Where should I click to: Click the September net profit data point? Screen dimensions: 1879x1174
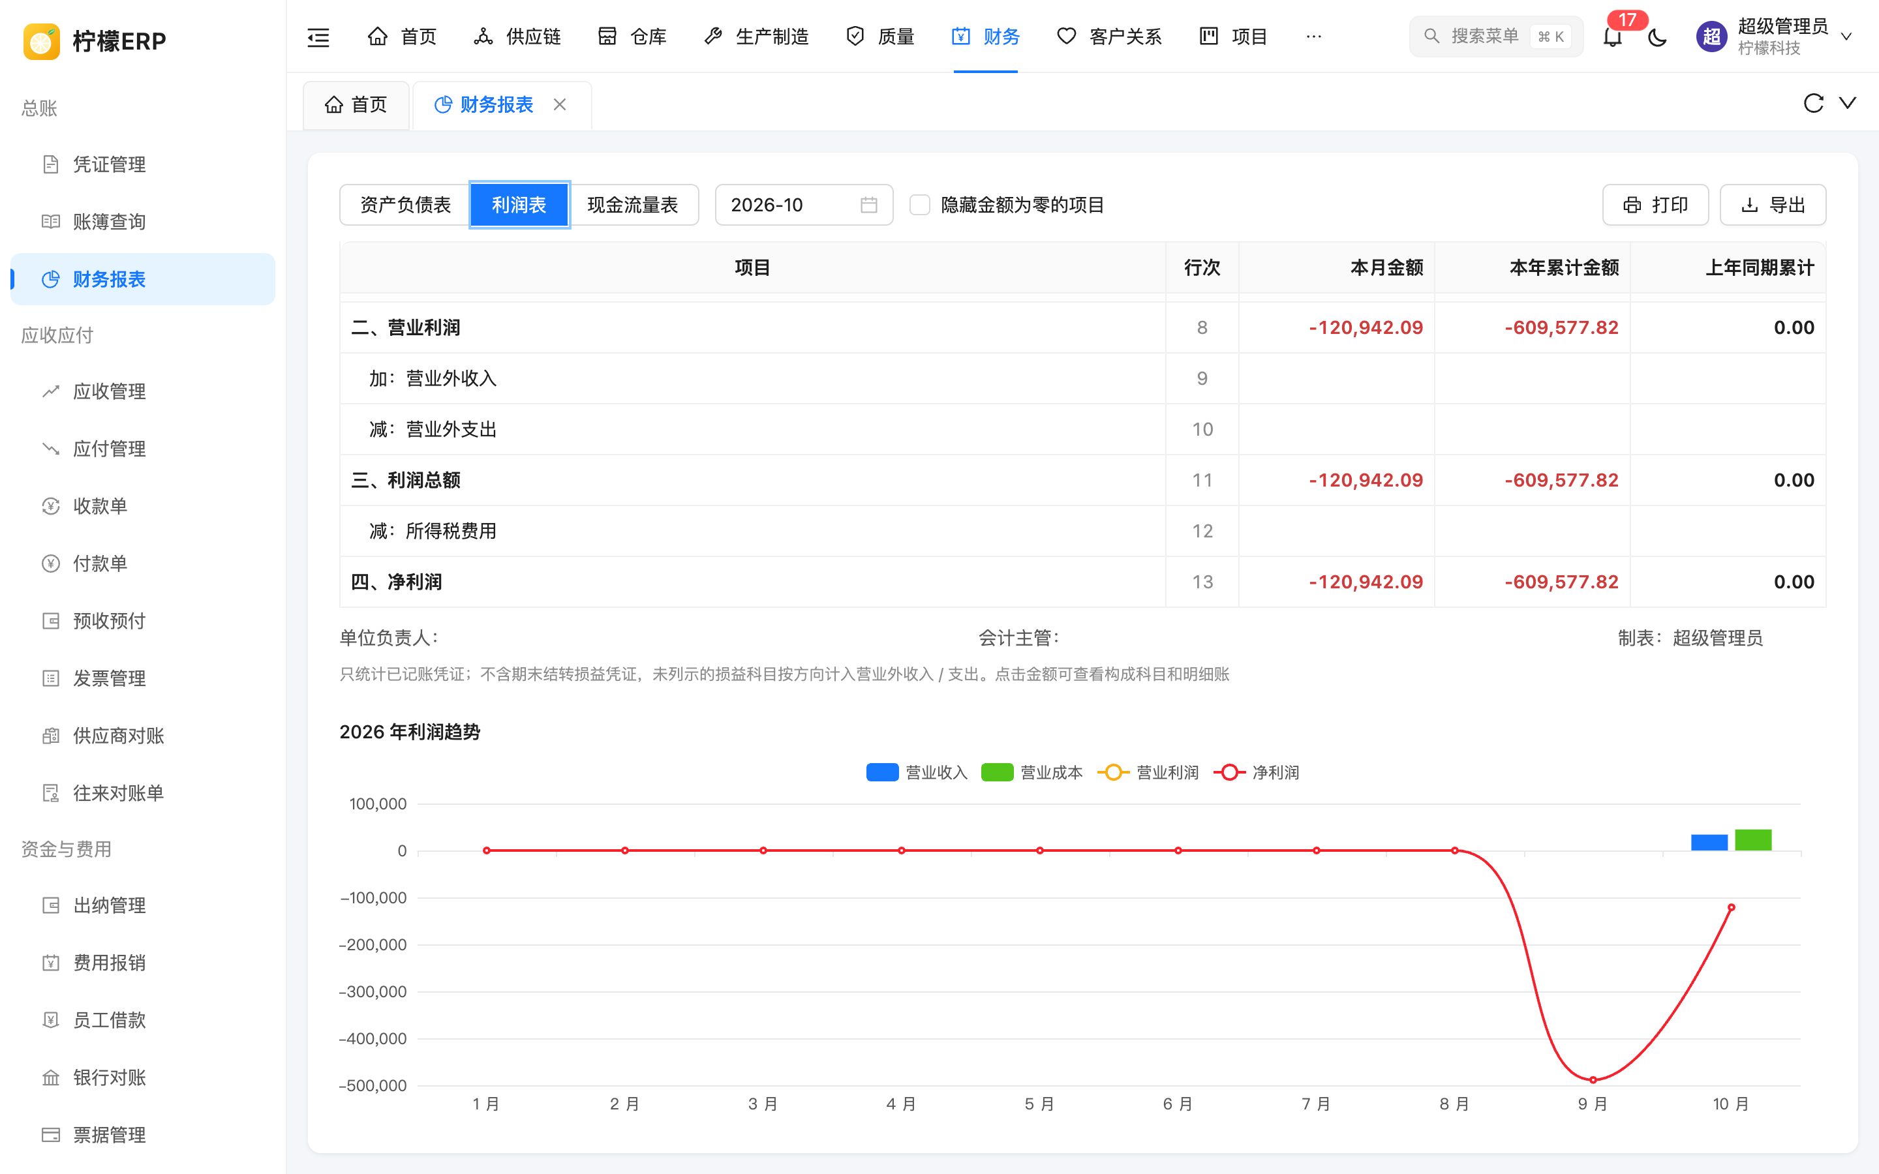(x=1593, y=1080)
